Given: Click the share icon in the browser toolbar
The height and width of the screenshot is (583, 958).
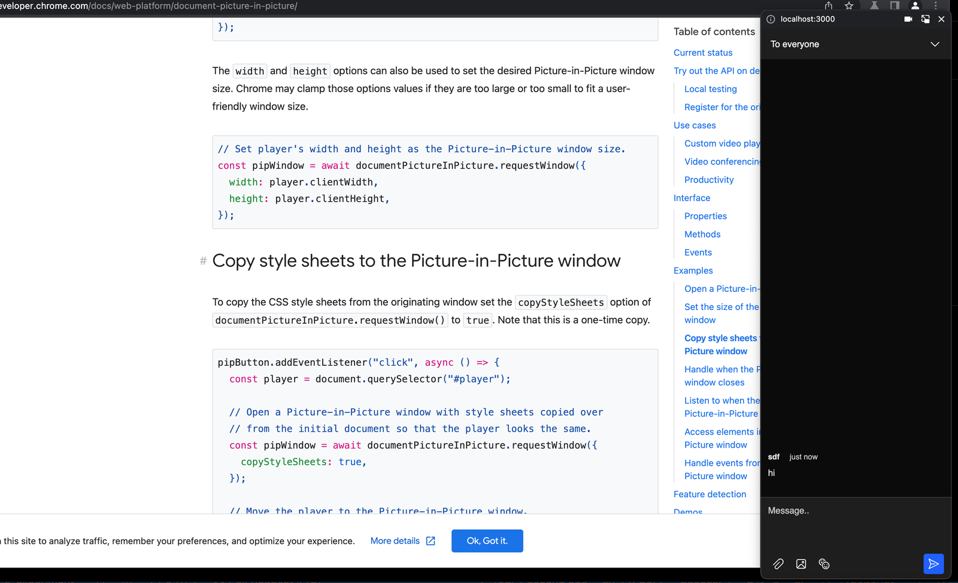Looking at the screenshot, I should coord(828,6).
